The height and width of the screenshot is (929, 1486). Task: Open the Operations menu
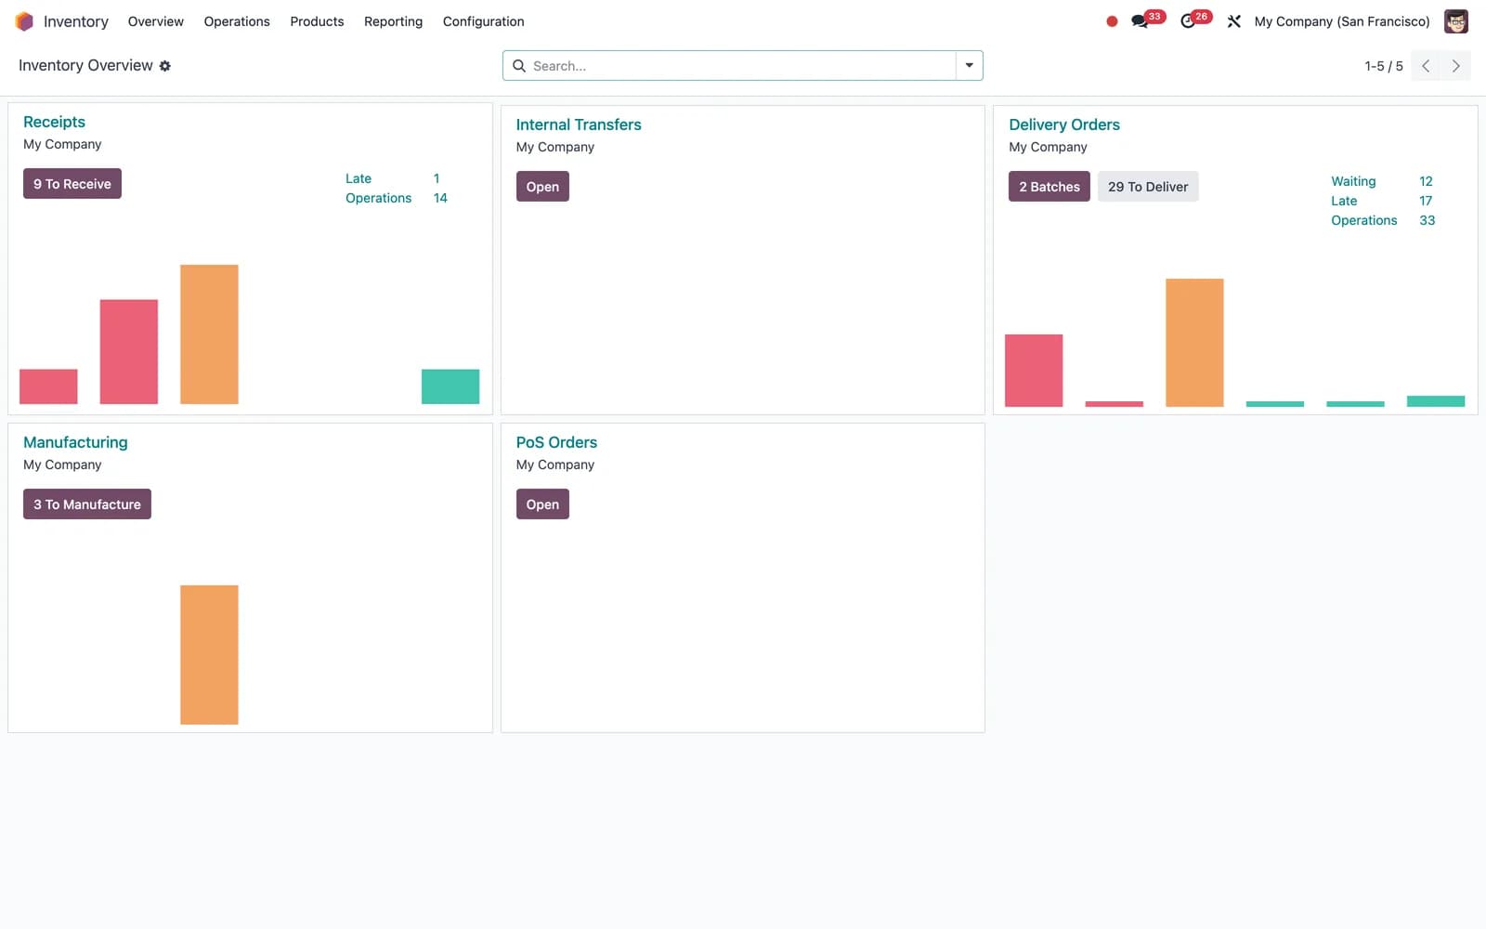coord(237,21)
